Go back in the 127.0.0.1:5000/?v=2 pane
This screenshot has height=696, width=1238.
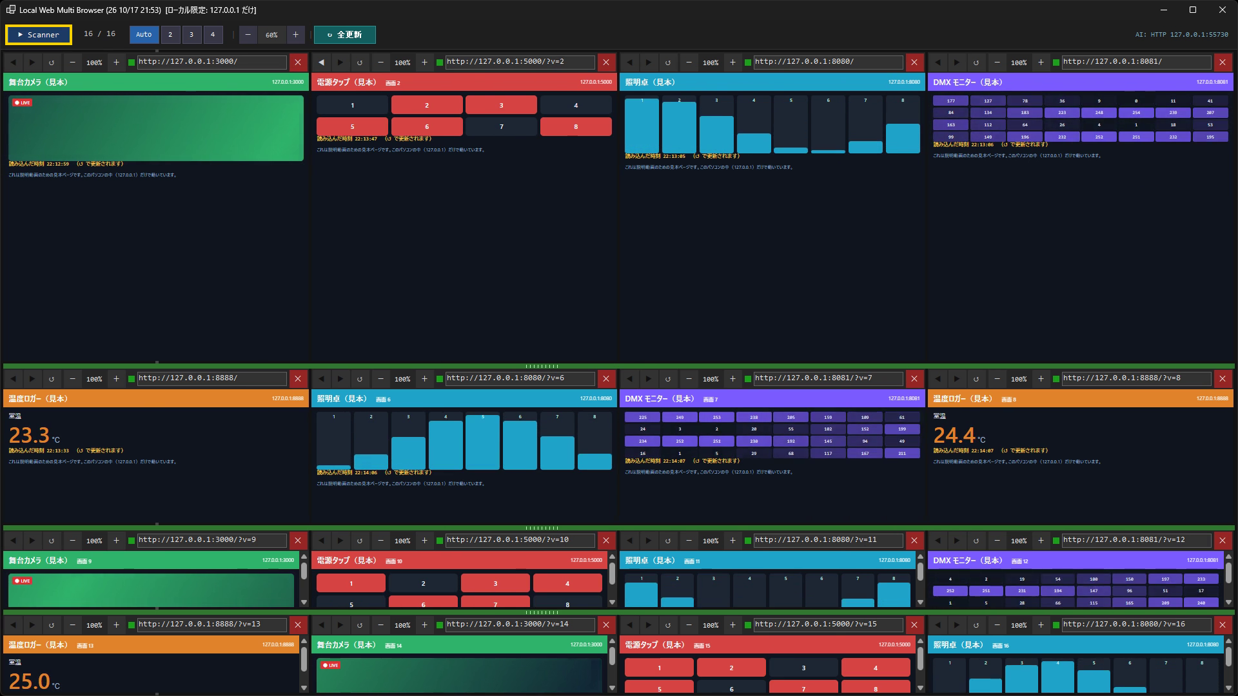tap(321, 63)
